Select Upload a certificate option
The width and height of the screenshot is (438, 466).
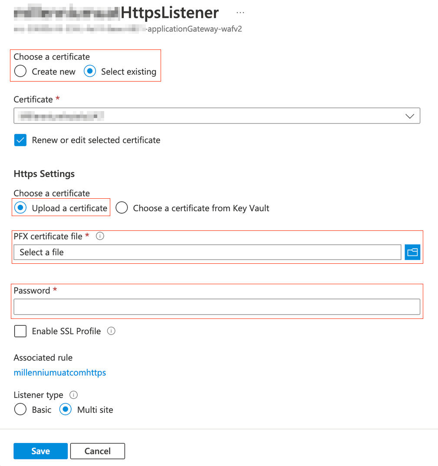pyautogui.click(x=20, y=208)
